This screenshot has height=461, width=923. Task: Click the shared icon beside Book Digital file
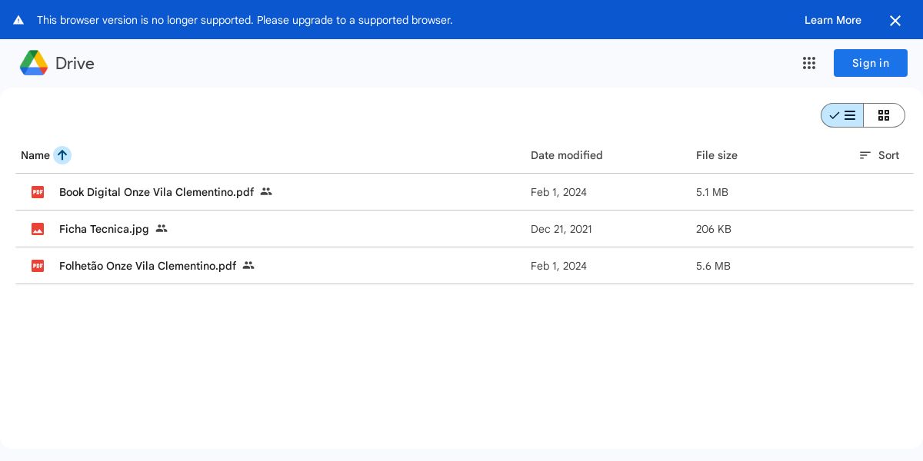click(266, 191)
